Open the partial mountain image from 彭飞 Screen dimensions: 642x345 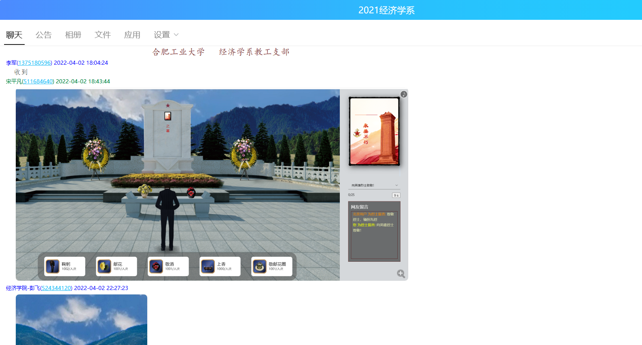(81, 320)
